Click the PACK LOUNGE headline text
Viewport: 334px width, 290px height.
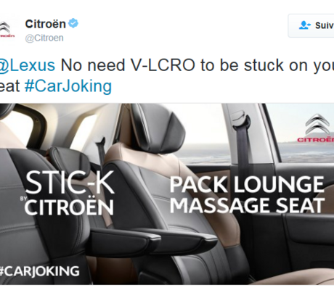[x=247, y=184]
